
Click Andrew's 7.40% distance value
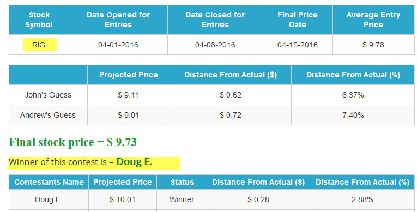click(x=353, y=115)
